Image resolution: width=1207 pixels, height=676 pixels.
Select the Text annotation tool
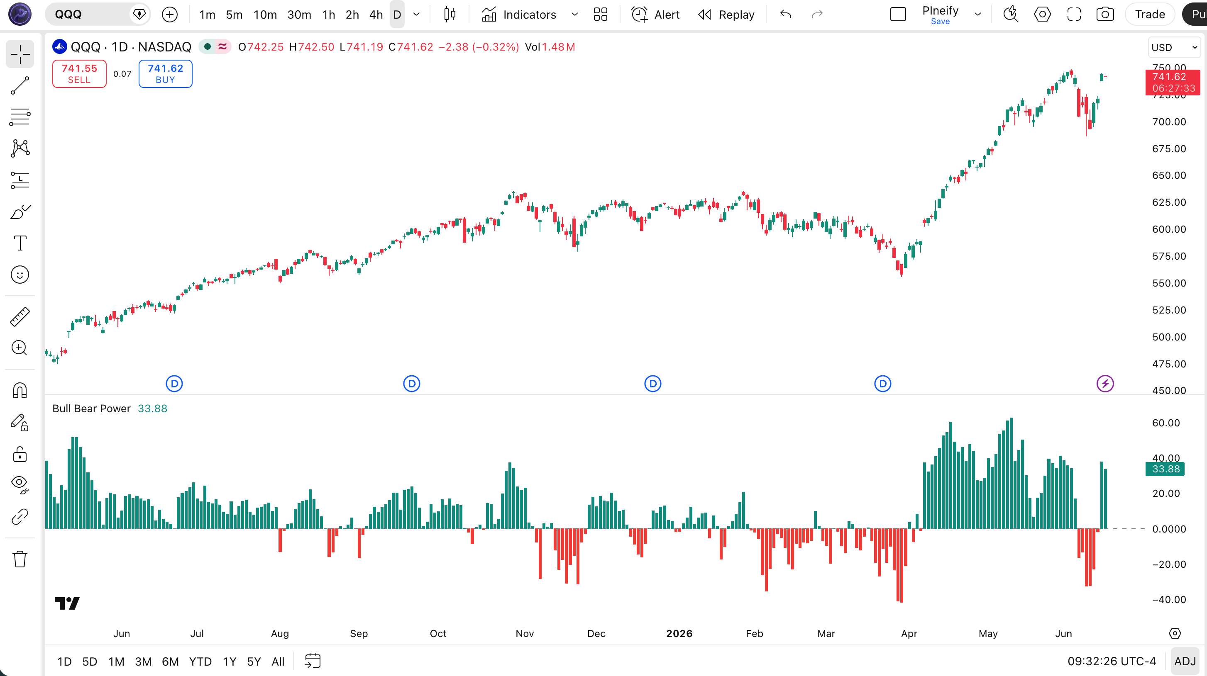point(20,243)
